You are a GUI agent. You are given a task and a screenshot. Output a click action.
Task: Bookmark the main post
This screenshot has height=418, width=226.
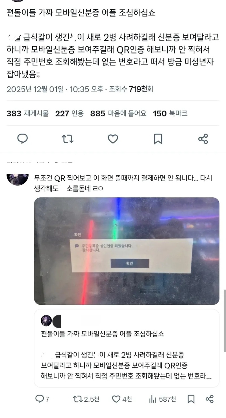pos(158,139)
